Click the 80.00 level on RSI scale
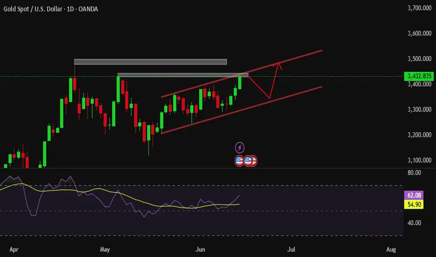 pyautogui.click(x=414, y=172)
